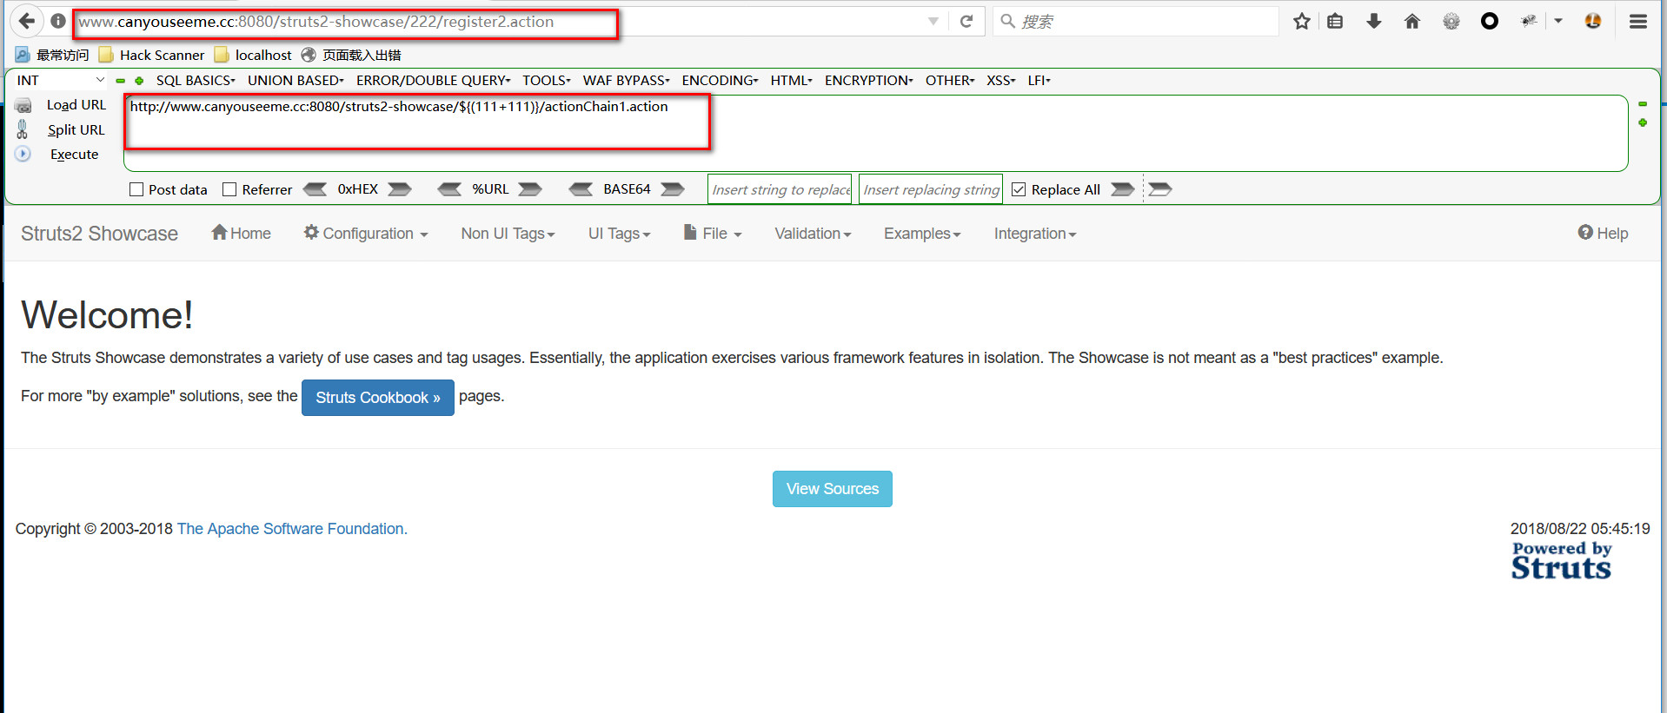Open extension toolbar dropdown arrow
This screenshot has height=713, width=1667.
tap(1558, 22)
